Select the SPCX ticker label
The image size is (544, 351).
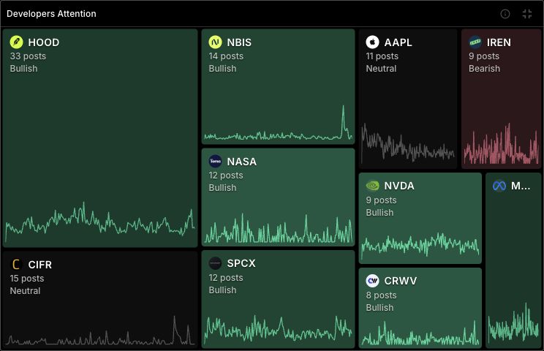click(x=241, y=263)
